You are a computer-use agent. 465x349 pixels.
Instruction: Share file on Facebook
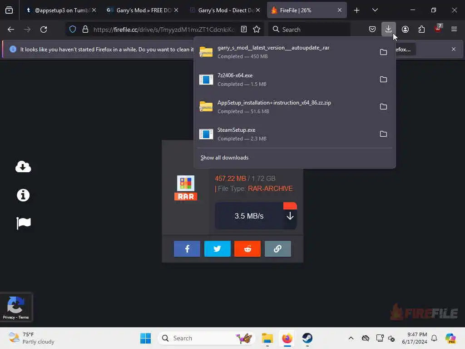pos(187,249)
